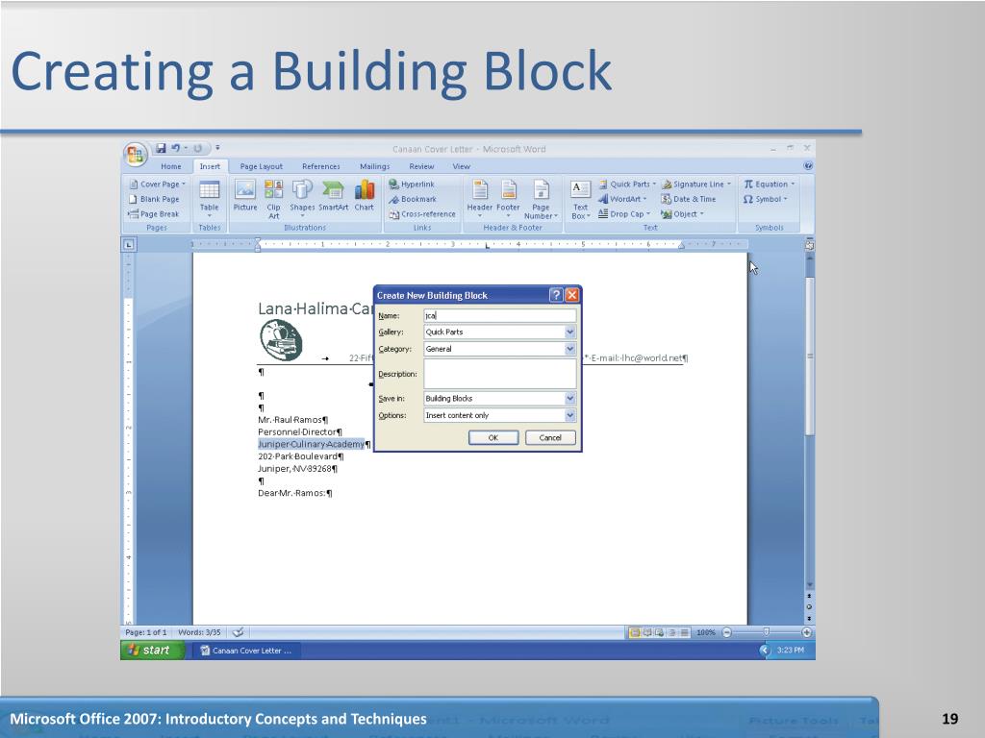Click the system tray expand arrow
The image size is (985, 738).
point(765,651)
